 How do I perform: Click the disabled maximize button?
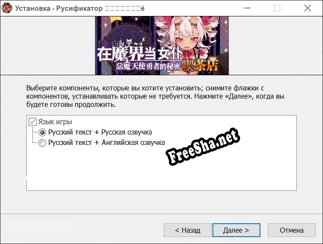click(x=277, y=8)
